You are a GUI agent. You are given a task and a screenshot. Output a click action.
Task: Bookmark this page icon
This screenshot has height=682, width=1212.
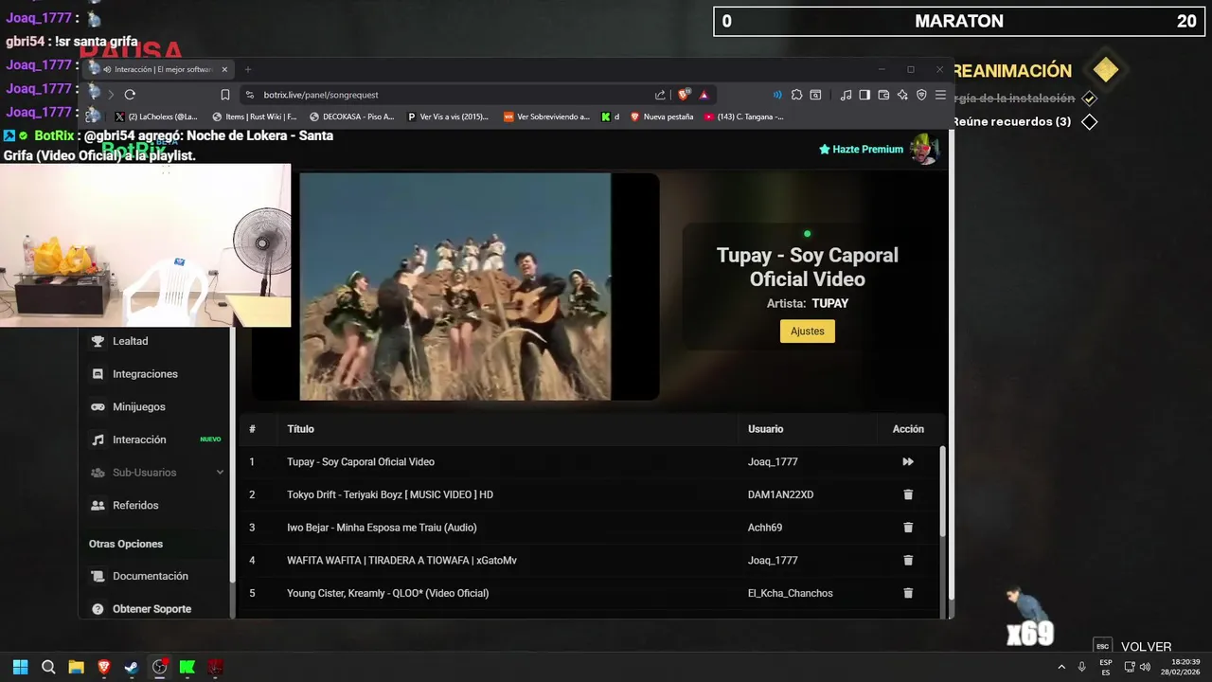[225, 95]
